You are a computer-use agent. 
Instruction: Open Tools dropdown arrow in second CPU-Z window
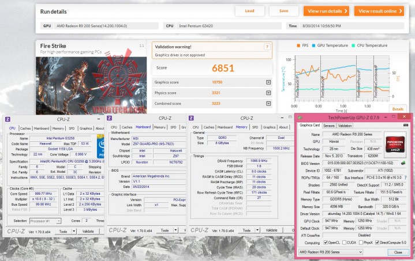pyautogui.click(x=175, y=230)
